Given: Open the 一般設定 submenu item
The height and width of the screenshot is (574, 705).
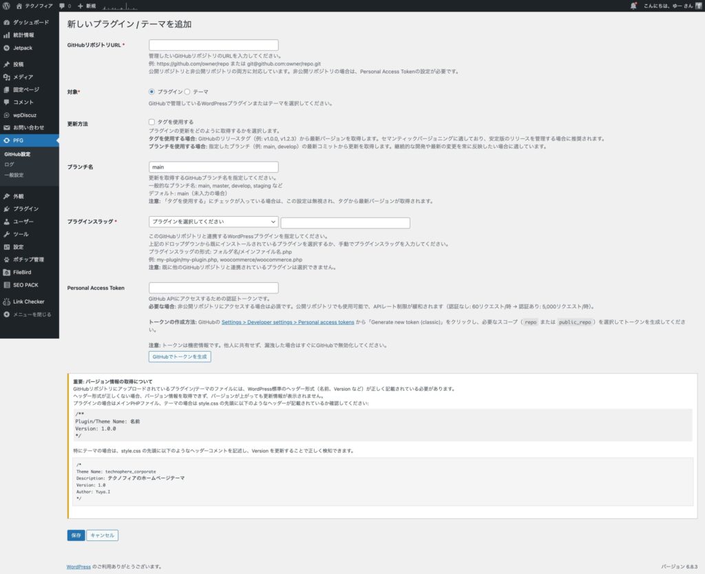Looking at the screenshot, I should 14,175.
